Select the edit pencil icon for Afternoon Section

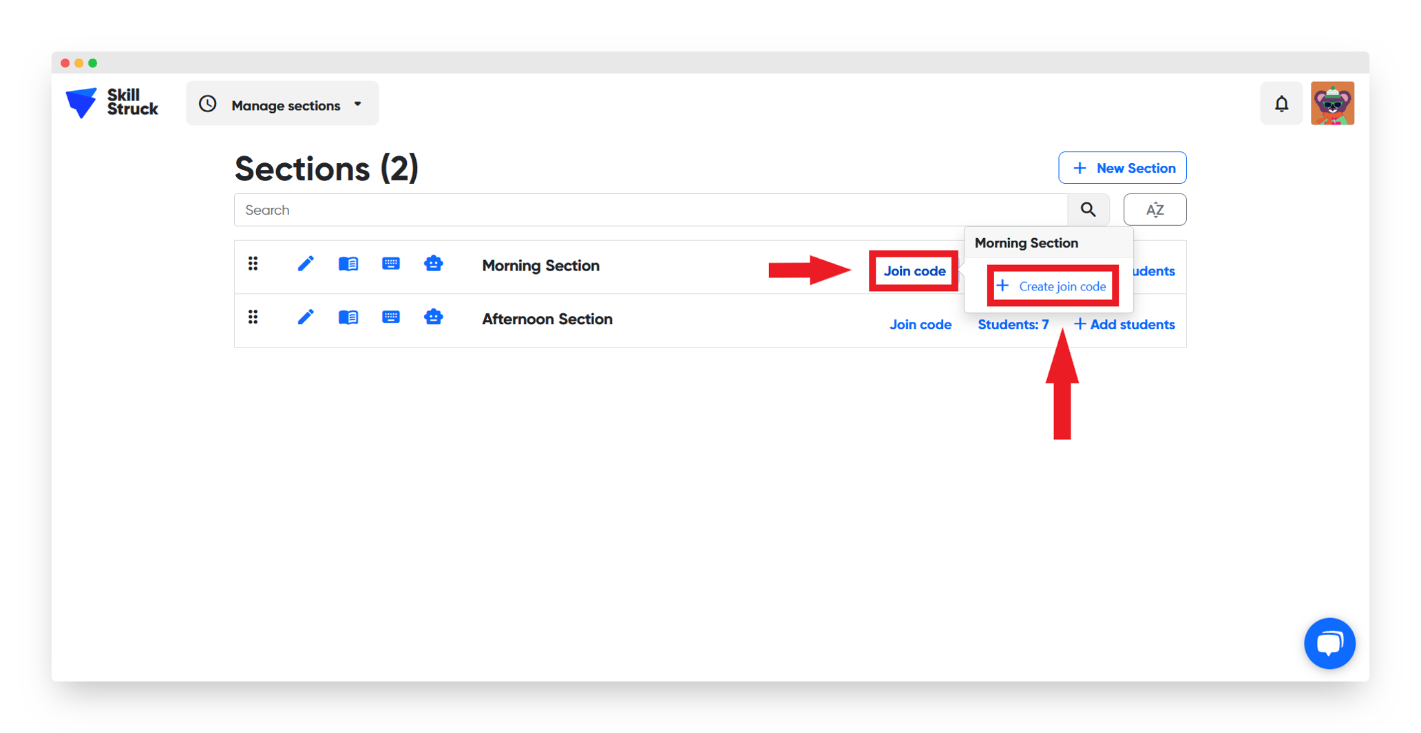306,317
